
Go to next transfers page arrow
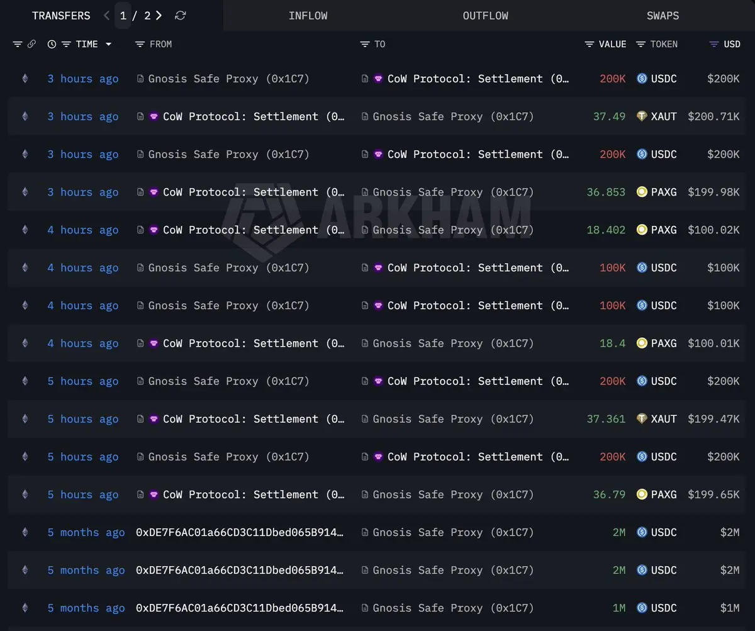pos(159,16)
